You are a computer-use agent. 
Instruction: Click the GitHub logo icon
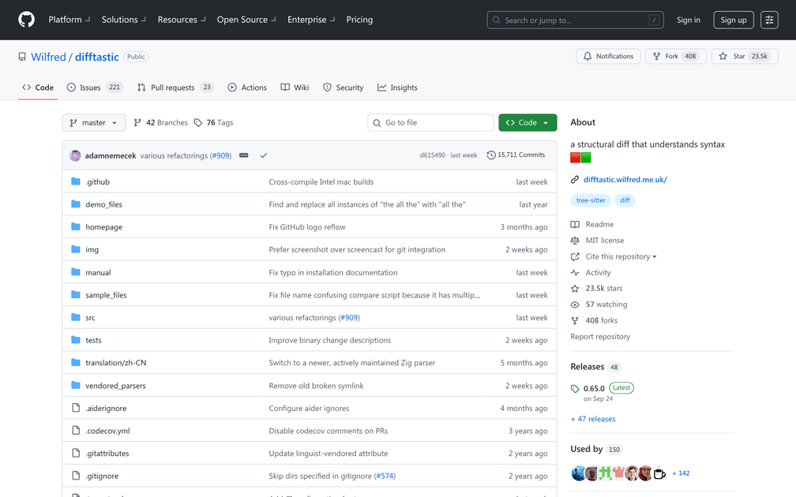tap(26, 20)
